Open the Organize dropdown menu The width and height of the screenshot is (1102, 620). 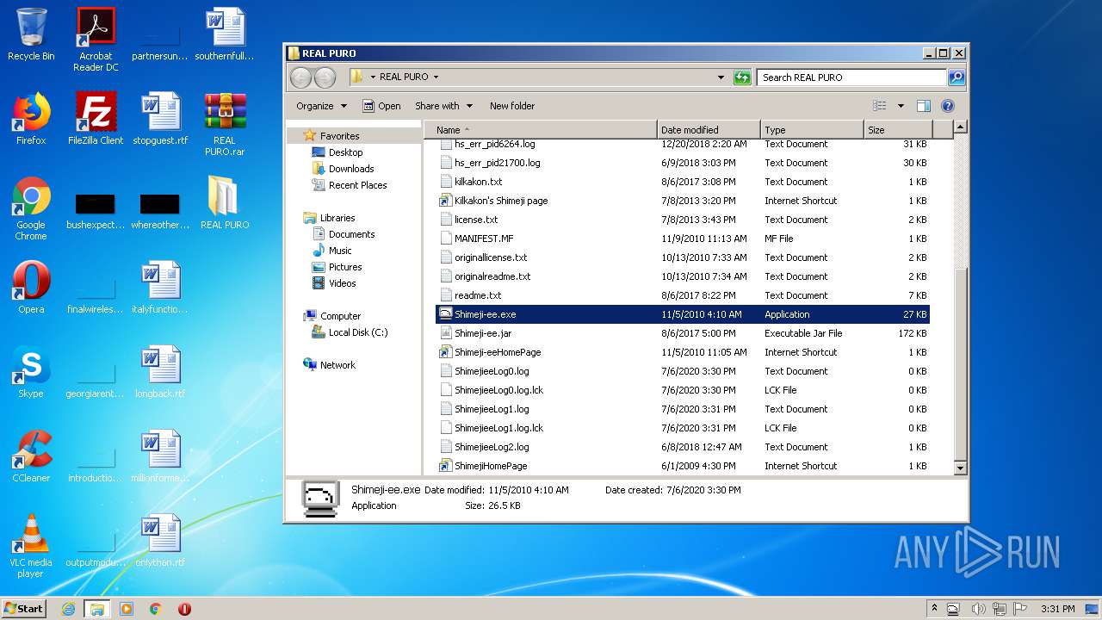(322, 106)
